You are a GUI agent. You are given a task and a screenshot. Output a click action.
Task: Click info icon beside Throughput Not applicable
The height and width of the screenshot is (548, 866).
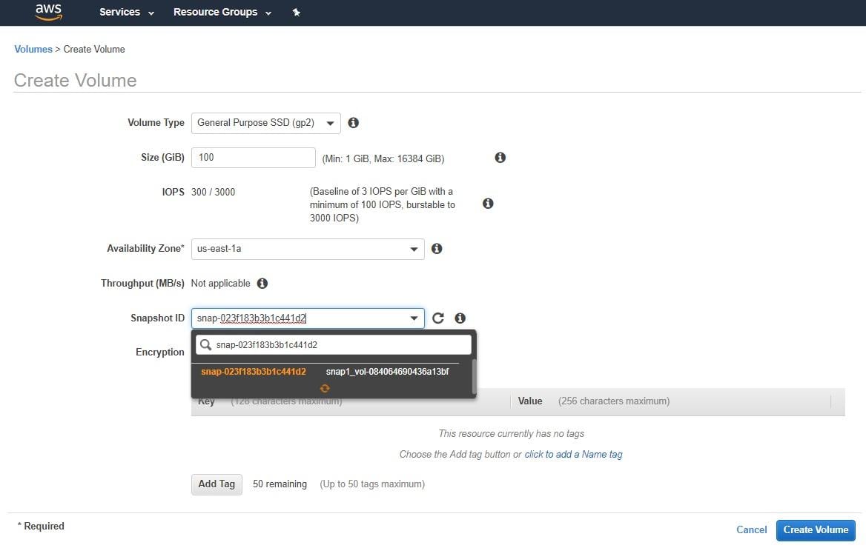[262, 284]
